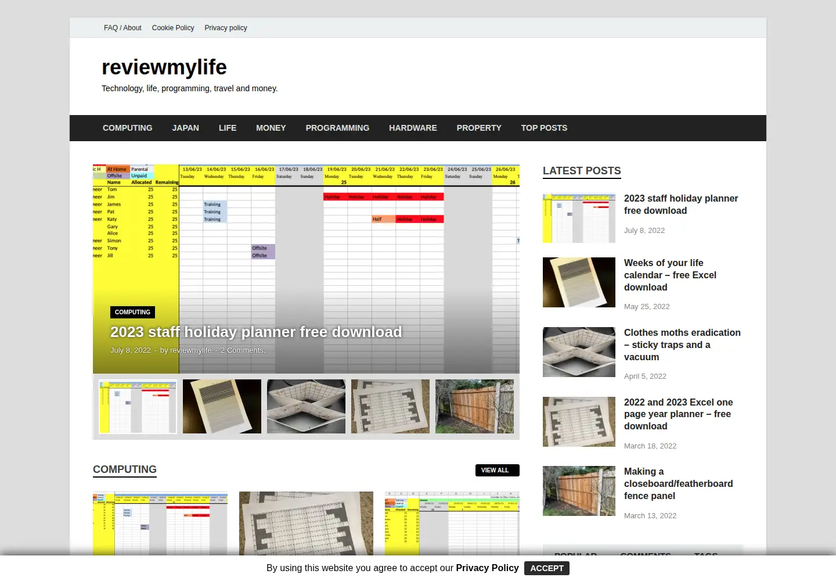Select the fence panel slider thumbnail
The width and height of the screenshot is (836, 581).
coord(474,407)
